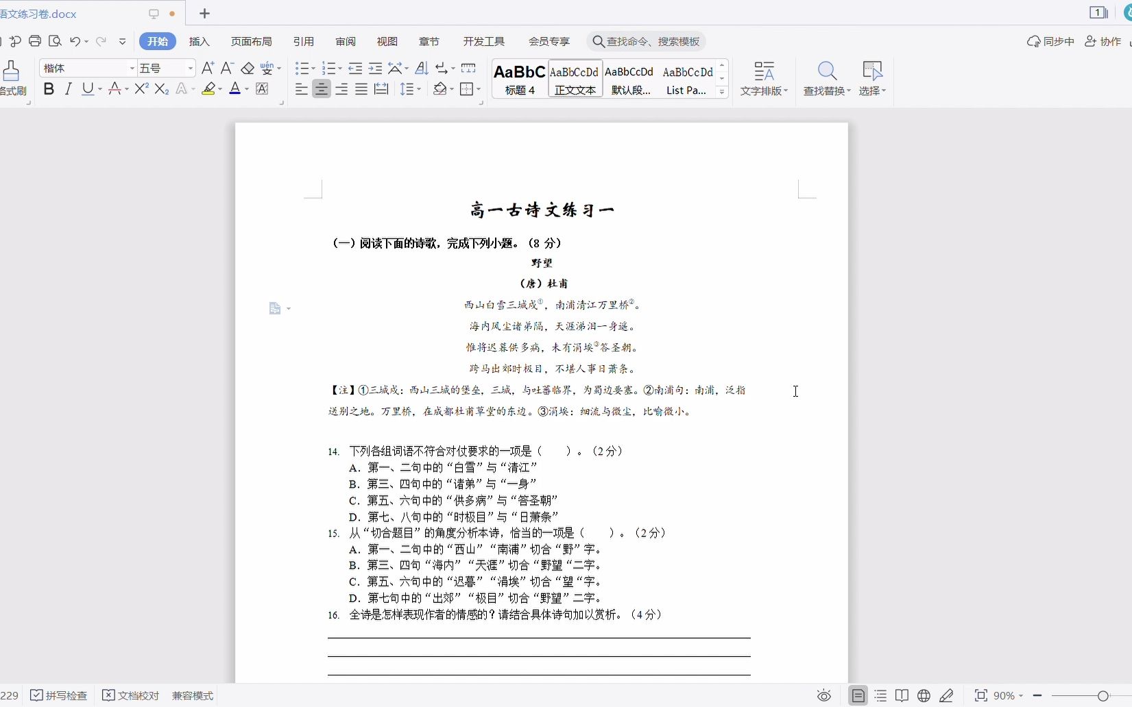
Task: Select the 标题 4 style in styles gallery
Action: pyautogui.click(x=519, y=79)
